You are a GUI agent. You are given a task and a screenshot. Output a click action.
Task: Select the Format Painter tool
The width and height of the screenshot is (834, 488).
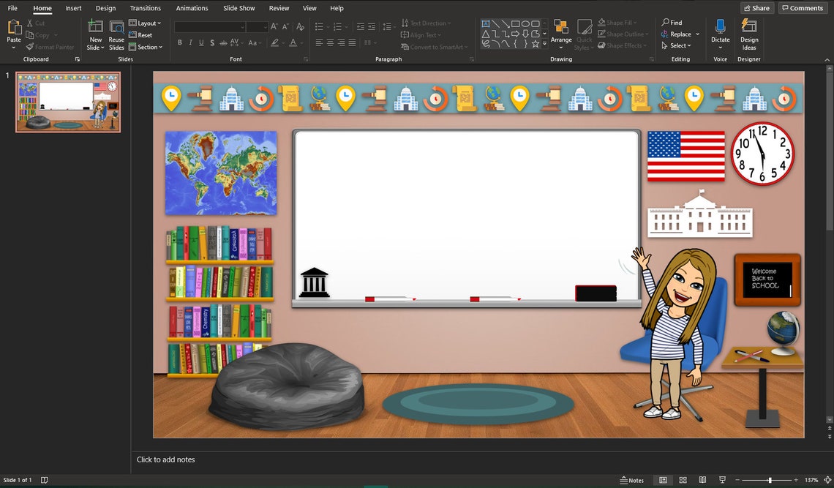click(x=50, y=47)
